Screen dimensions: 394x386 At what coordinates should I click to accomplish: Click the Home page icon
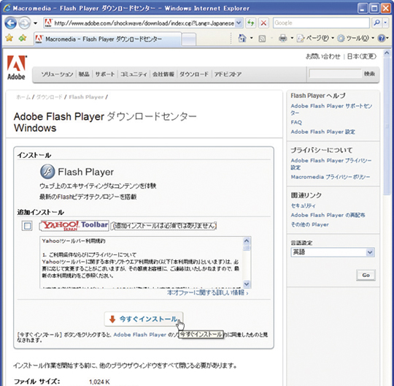pos(242,38)
